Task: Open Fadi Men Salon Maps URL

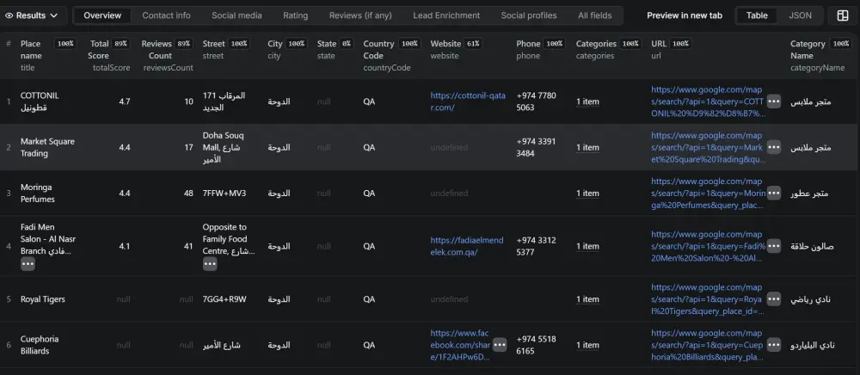Action: (708, 246)
